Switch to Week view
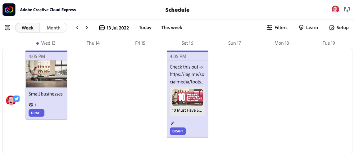 [28, 28]
